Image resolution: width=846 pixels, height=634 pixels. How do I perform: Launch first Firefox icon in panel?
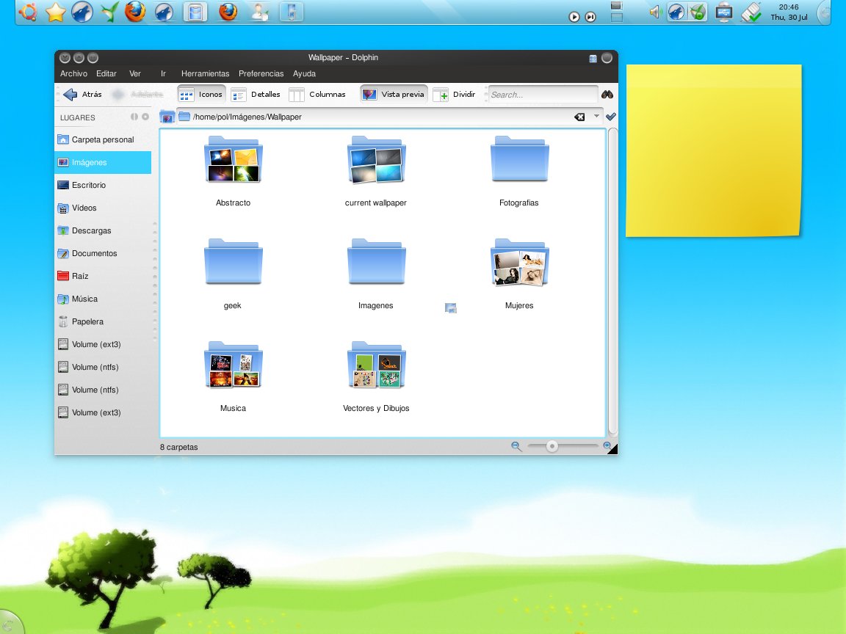coord(135,11)
